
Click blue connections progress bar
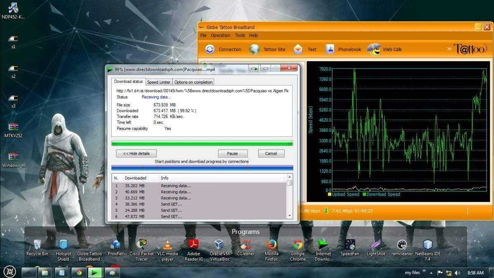click(x=202, y=168)
